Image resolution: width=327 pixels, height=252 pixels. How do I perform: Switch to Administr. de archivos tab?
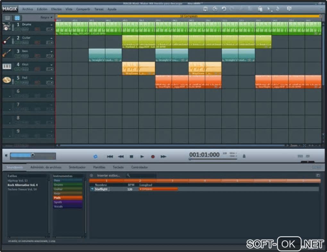[46, 167]
